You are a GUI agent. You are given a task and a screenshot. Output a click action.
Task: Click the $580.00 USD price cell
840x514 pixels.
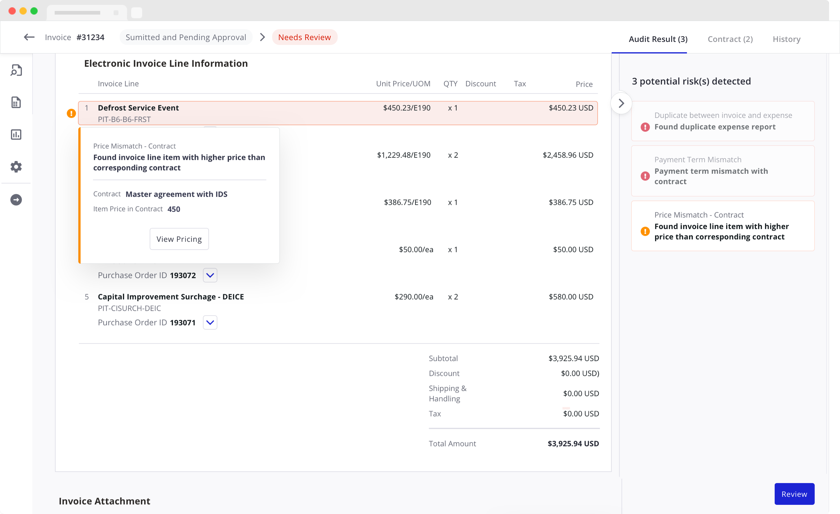571,297
